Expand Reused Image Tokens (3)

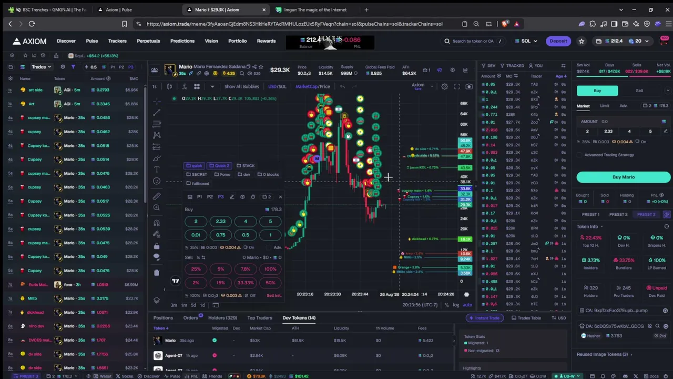coord(605,354)
